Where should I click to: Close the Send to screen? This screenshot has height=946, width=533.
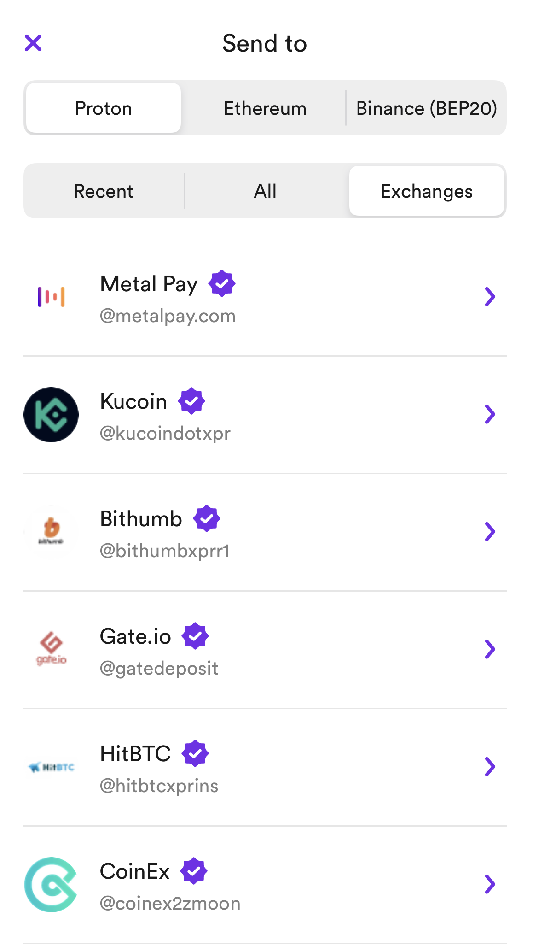pyautogui.click(x=33, y=43)
